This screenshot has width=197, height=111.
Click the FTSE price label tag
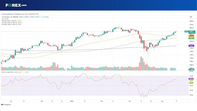point(186,31)
